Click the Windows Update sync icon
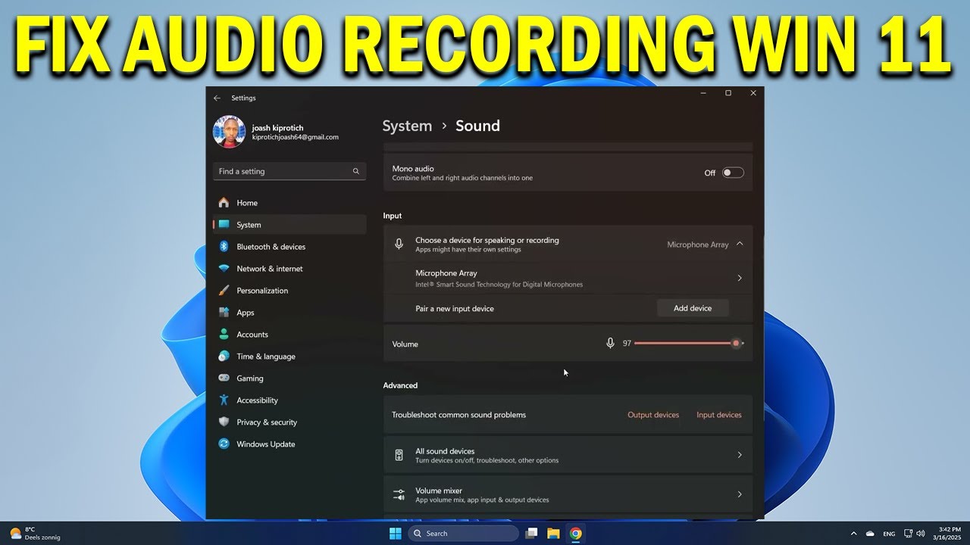 click(x=224, y=444)
